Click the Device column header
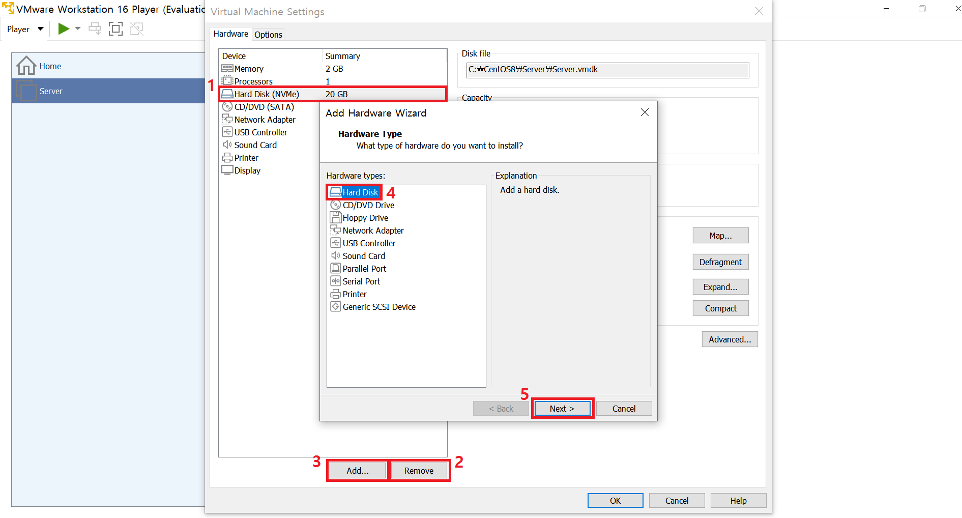The image size is (962, 518). (x=271, y=55)
